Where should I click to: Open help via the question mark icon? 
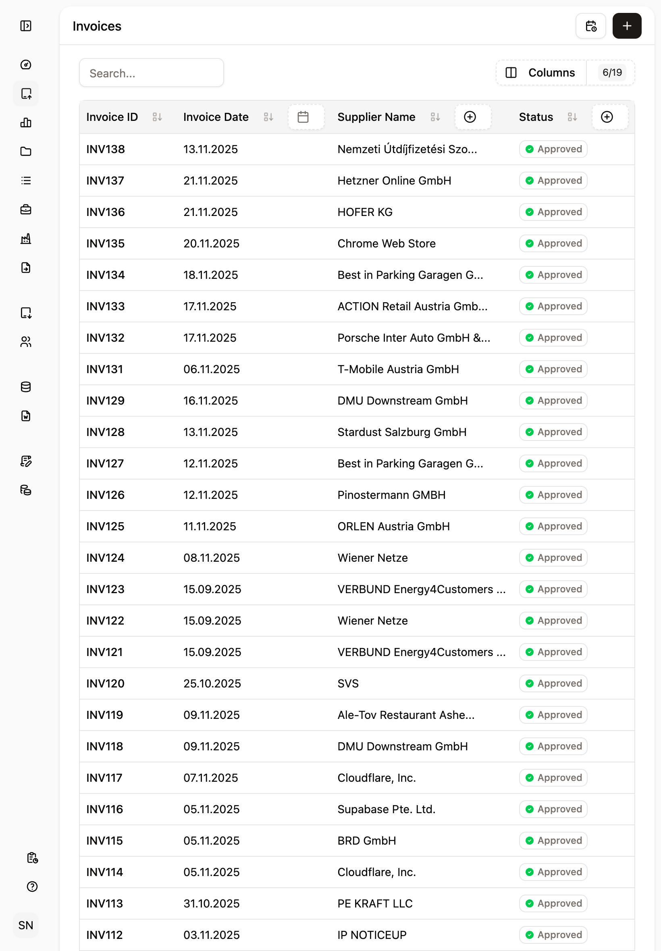click(x=32, y=887)
